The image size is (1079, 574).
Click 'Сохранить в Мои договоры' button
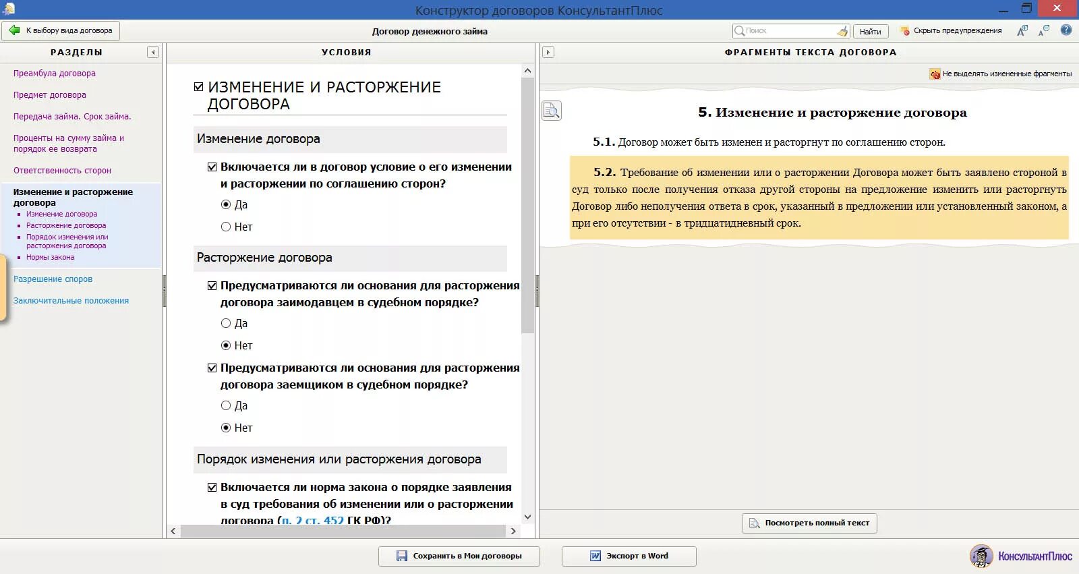click(x=459, y=556)
